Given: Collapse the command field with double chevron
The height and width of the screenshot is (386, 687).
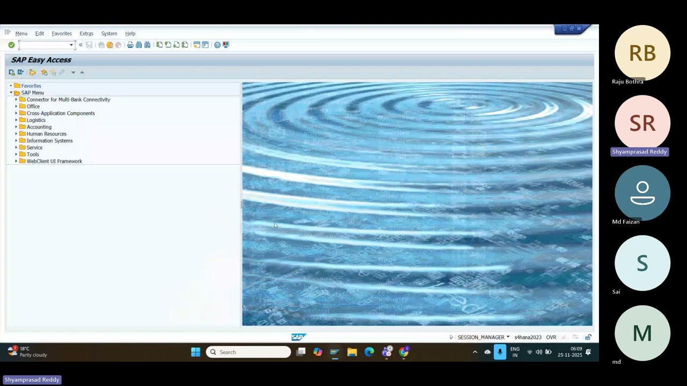Looking at the screenshot, I should coord(81,45).
